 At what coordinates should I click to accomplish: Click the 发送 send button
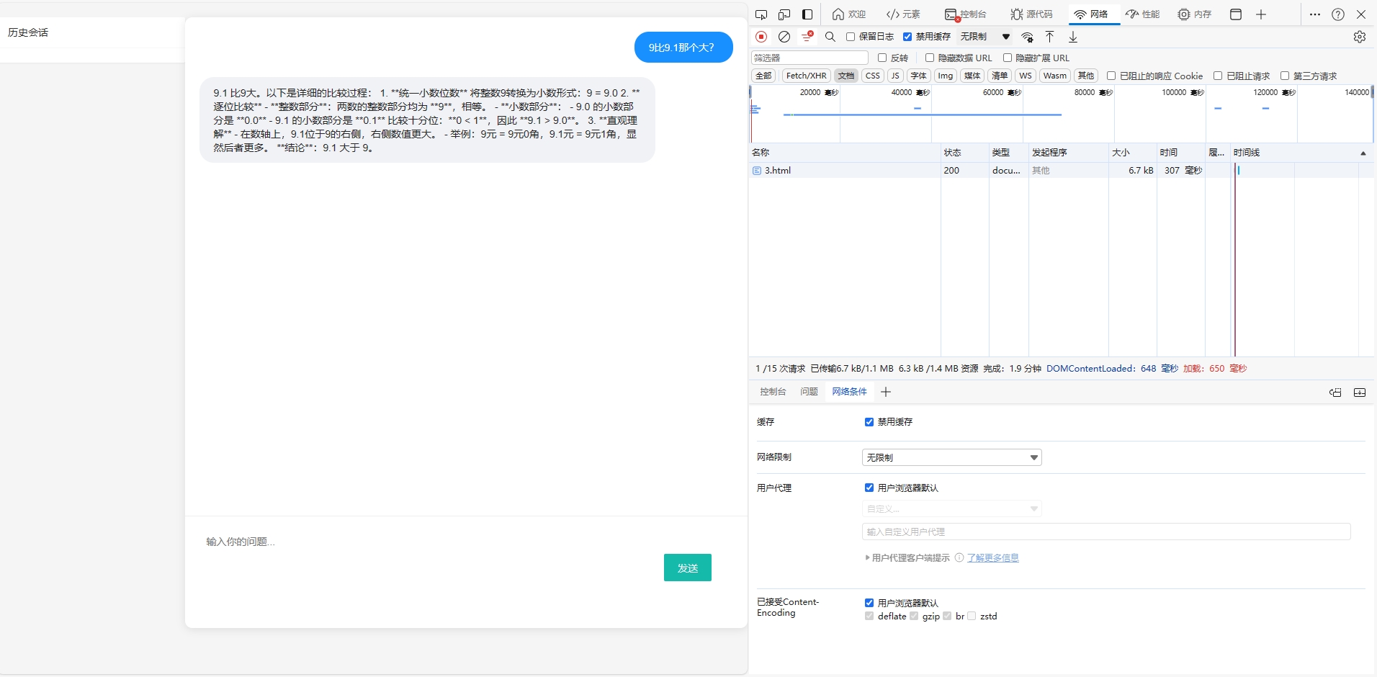pyautogui.click(x=687, y=568)
